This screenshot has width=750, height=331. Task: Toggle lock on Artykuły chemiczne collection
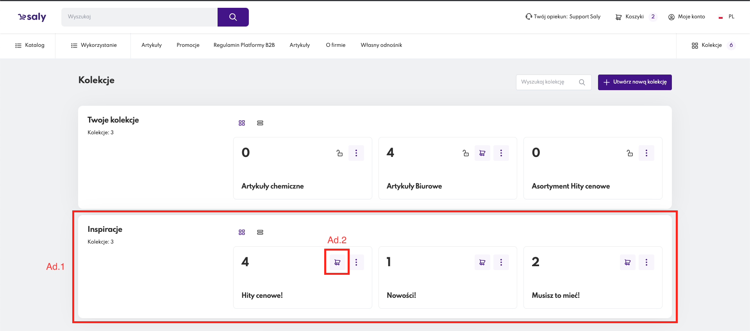pyautogui.click(x=339, y=153)
